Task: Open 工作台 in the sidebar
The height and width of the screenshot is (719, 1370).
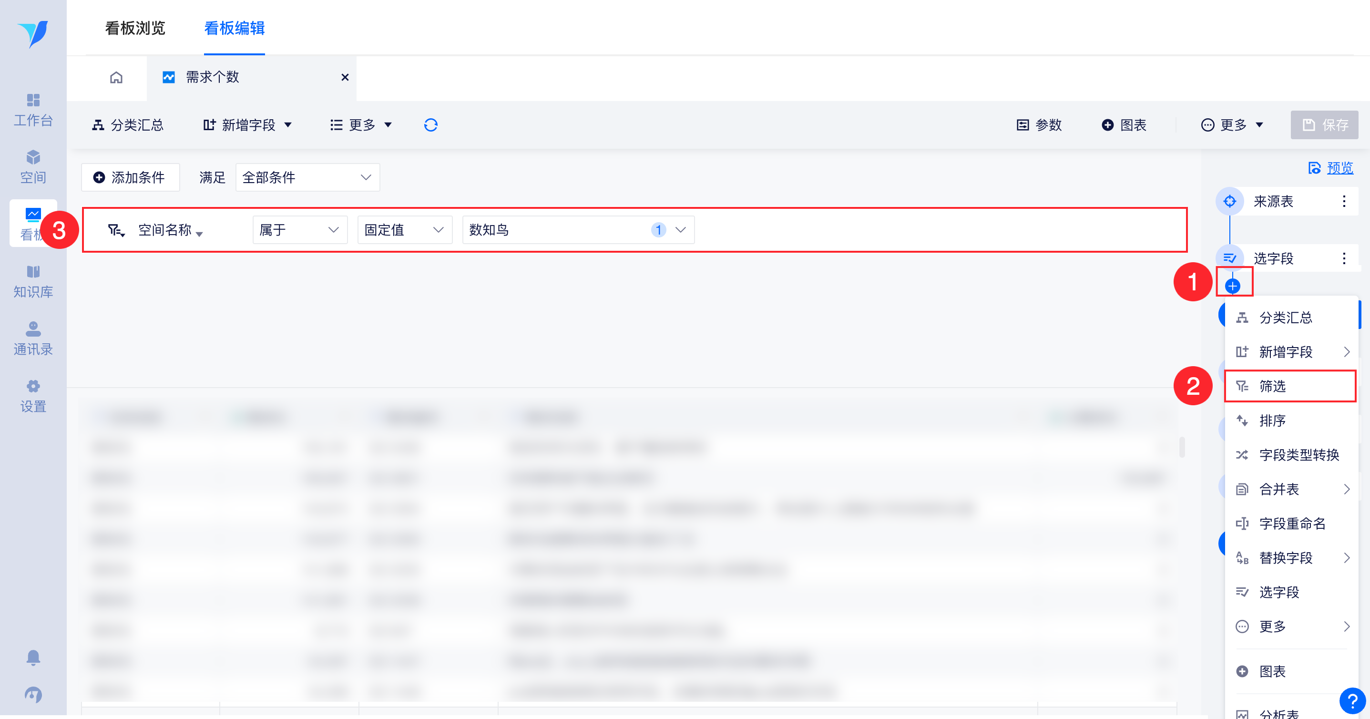Action: (x=33, y=110)
